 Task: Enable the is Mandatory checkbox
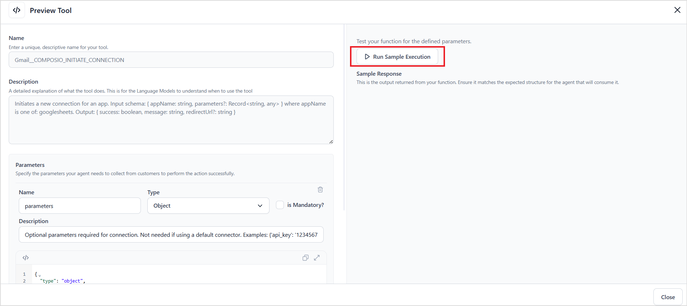pos(280,205)
